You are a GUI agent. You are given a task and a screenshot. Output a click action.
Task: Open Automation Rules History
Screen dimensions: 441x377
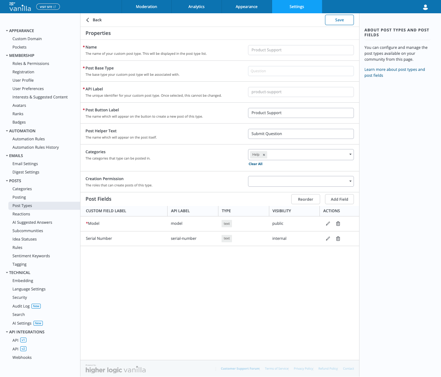(36, 147)
